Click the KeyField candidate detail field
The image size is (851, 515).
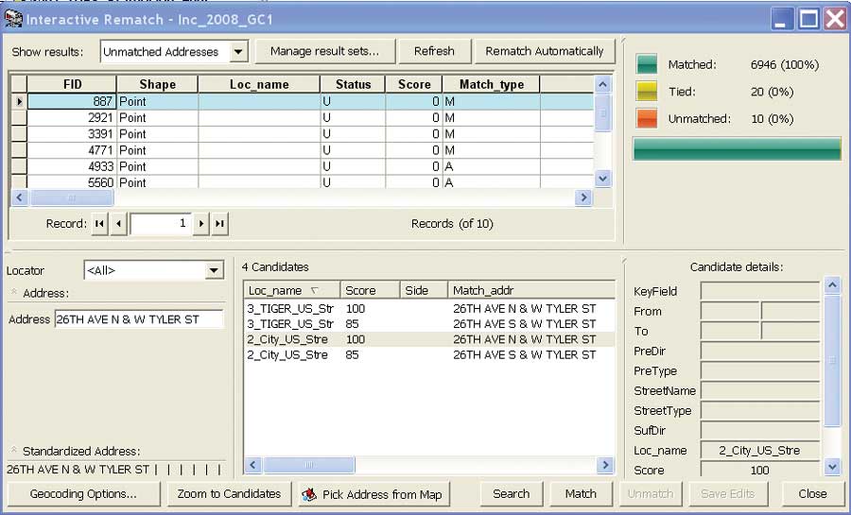click(x=760, y=291)
